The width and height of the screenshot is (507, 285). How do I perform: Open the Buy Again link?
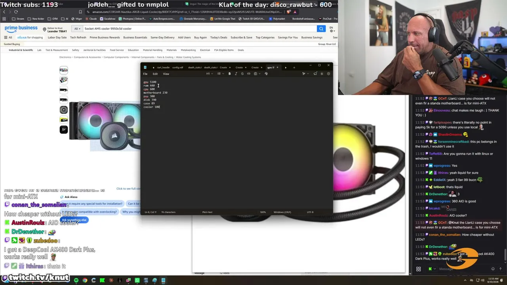coord(200,38)
